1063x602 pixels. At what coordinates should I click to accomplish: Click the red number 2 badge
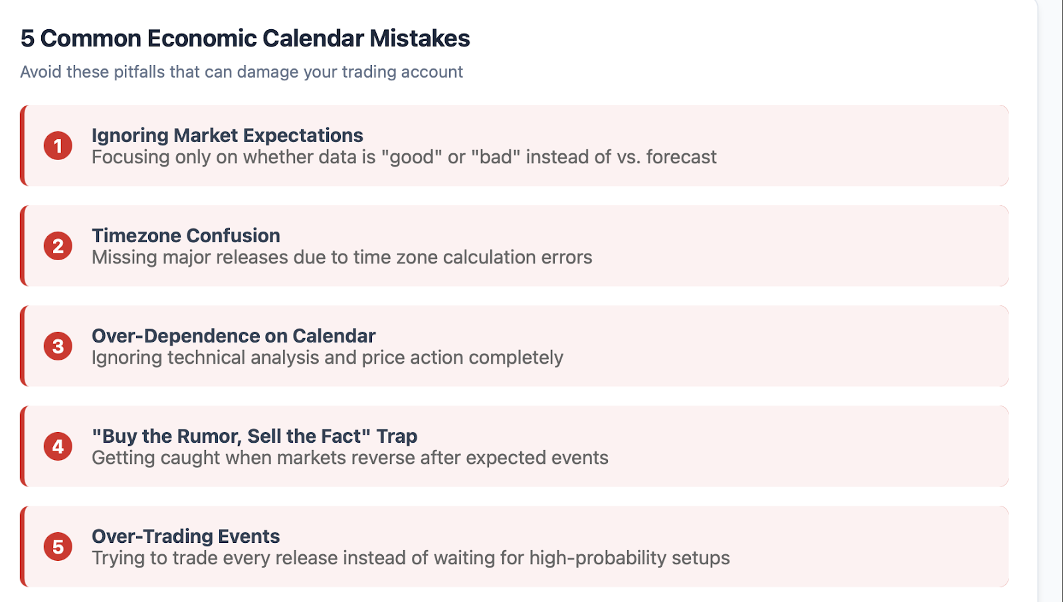pos(58,246)
